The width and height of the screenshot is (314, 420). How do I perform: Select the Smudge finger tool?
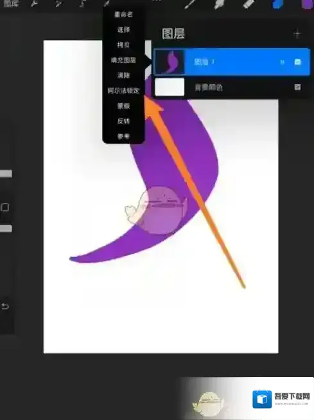[220, 4]
